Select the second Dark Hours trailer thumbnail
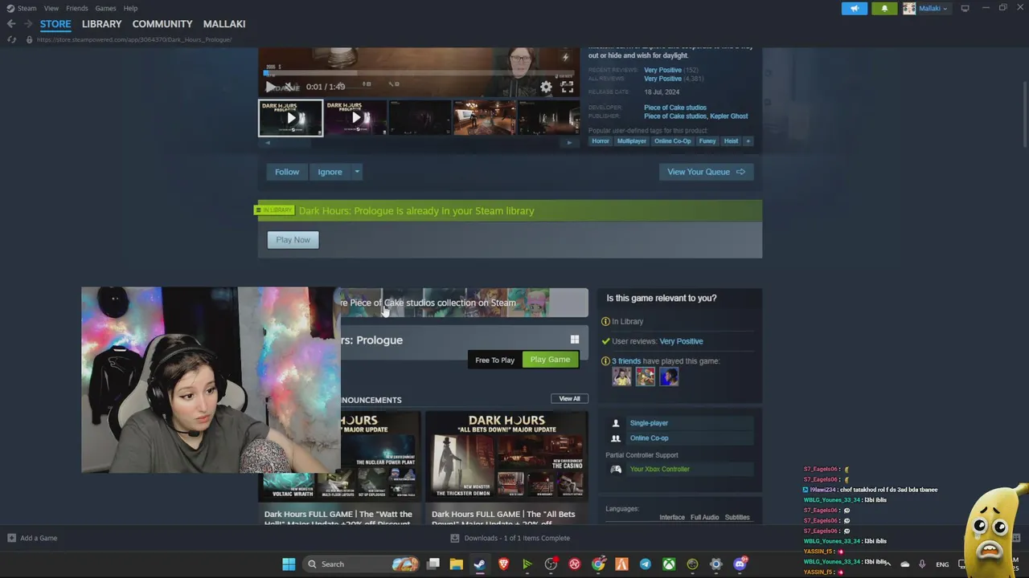The image size is (1029, 578). [355, 118]
